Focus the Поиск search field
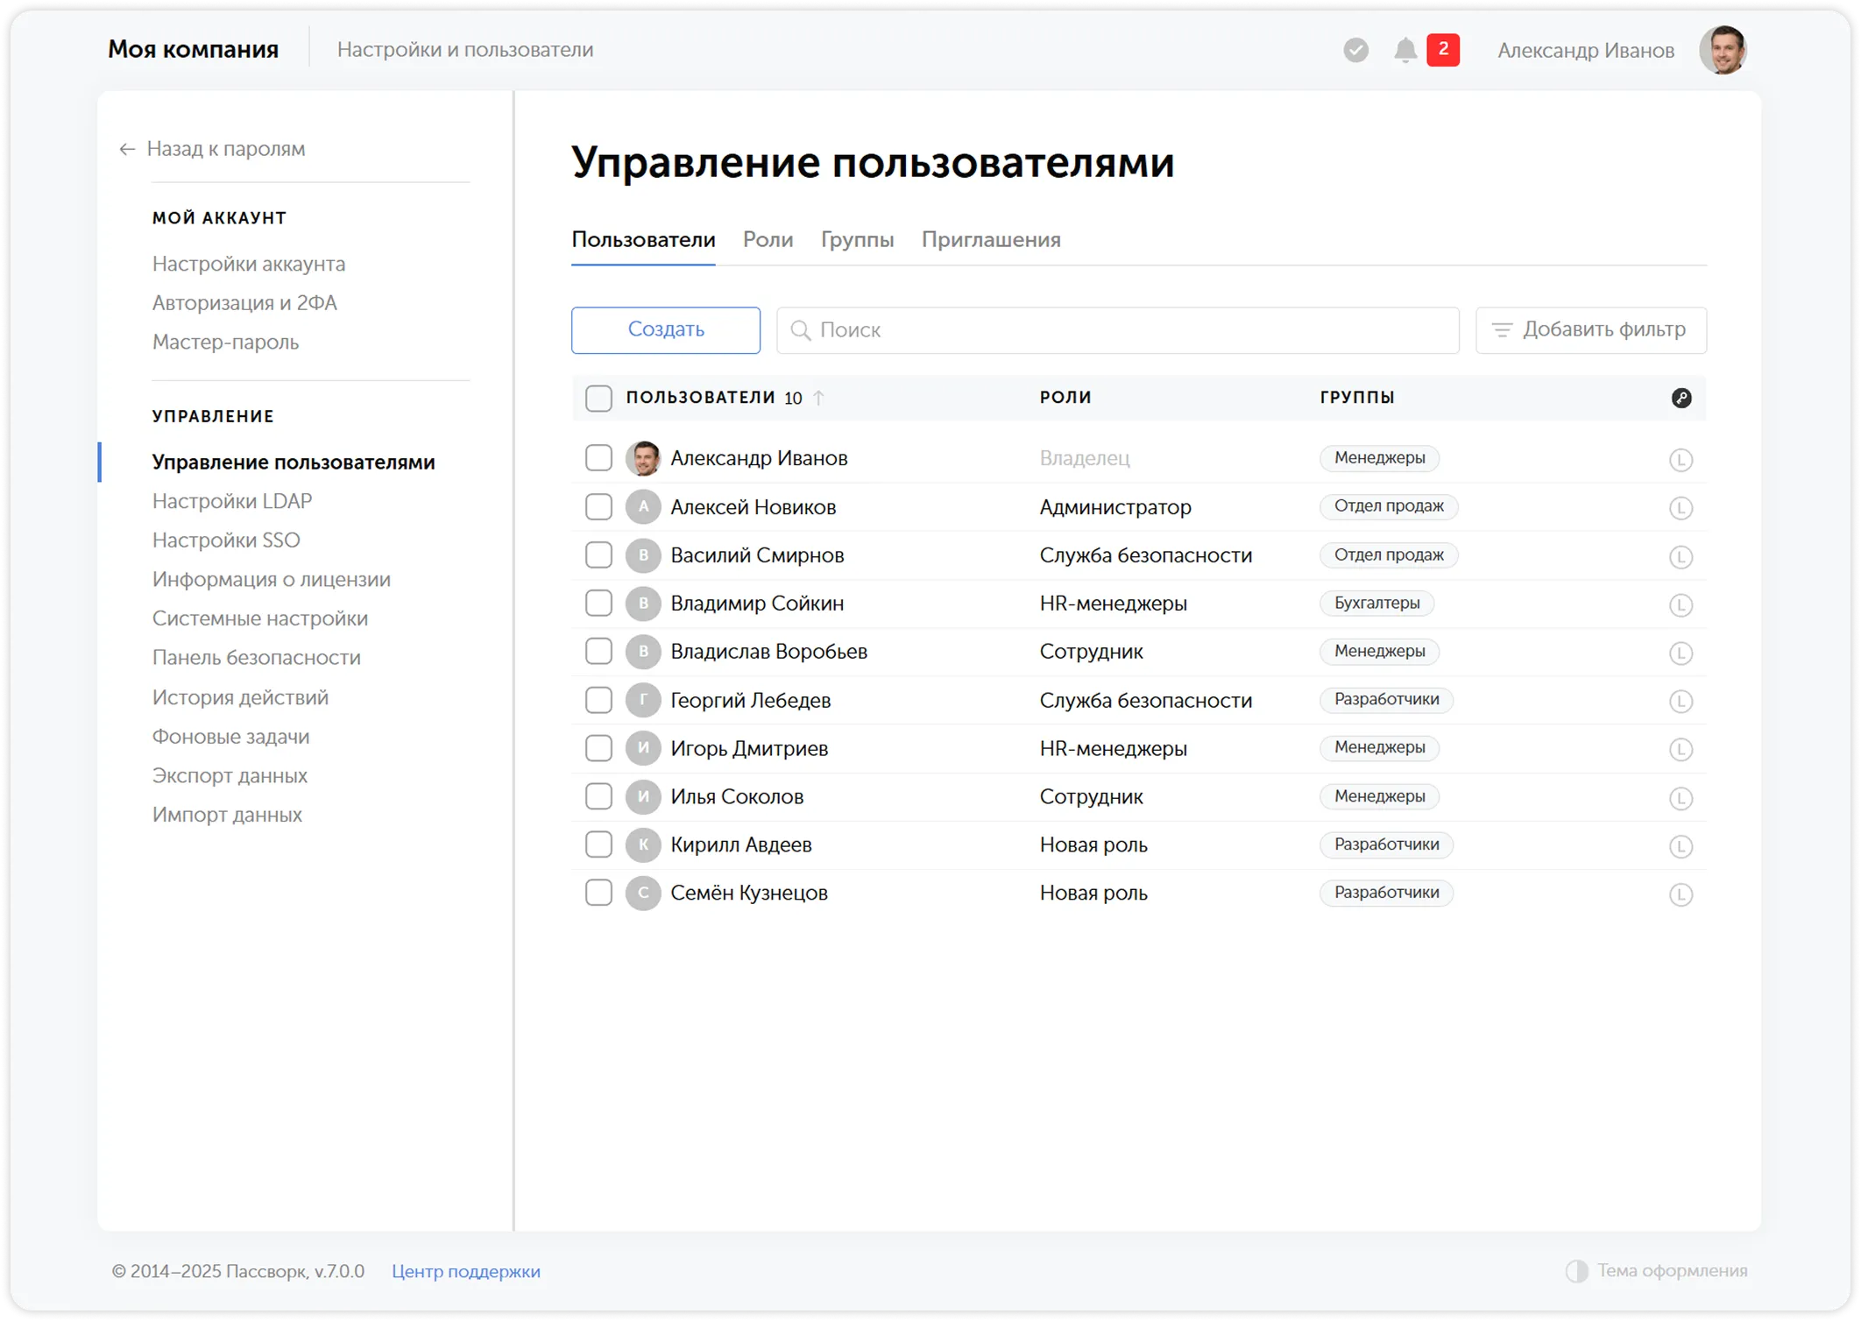This screenshot has width=1861, height=1321. pyautogui.click(x=1118, y=330)
